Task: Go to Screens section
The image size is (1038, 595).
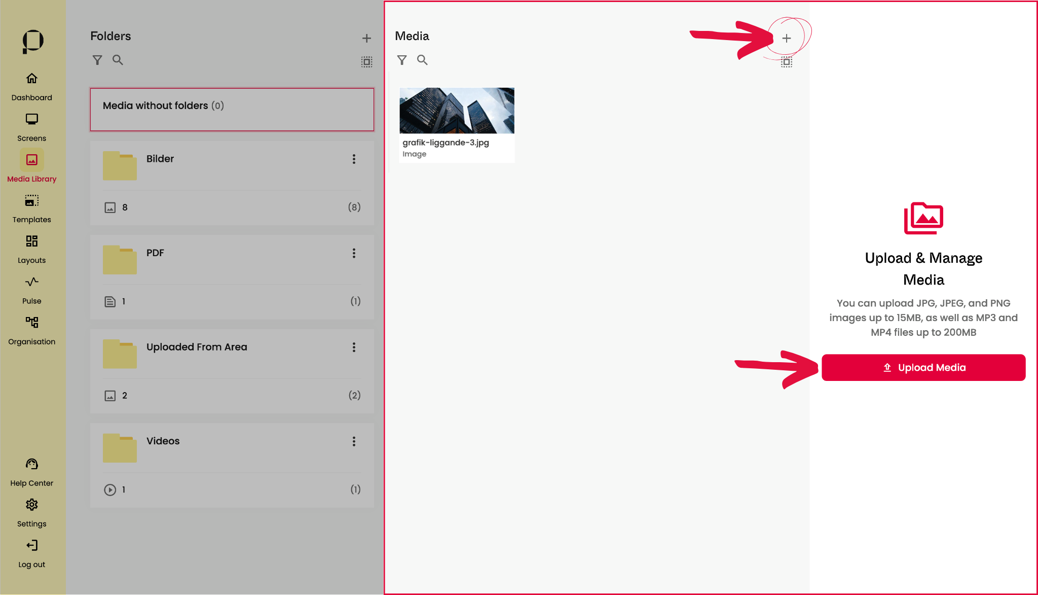Action: (31, 127)
